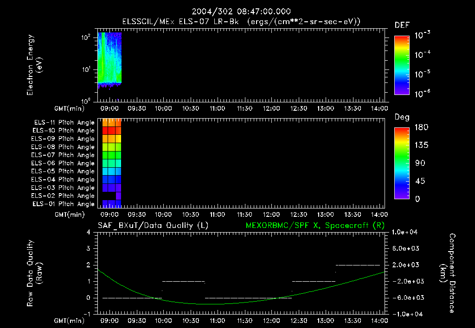Click 11:00 on the pitch angle panel's time axis
Screen dimensions: 475x328
(218, 214)
